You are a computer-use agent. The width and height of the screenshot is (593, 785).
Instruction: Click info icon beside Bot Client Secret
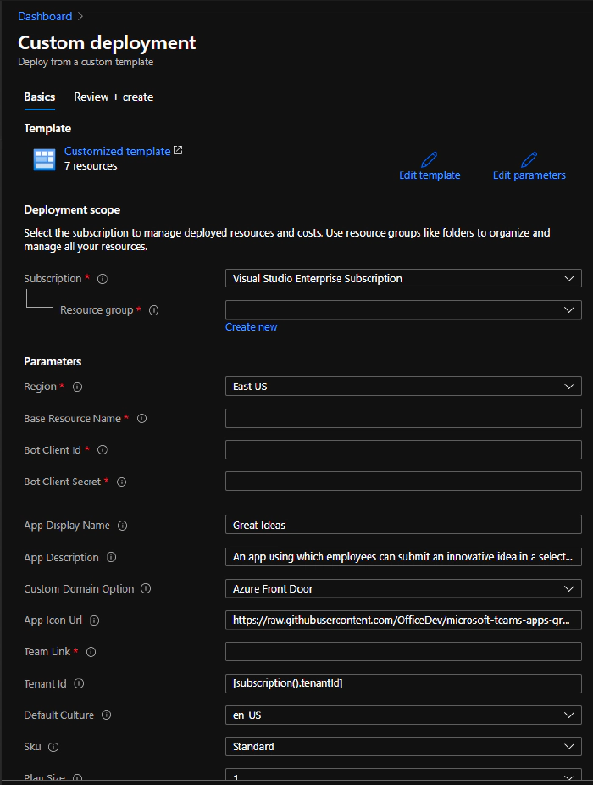click(122, 482)
